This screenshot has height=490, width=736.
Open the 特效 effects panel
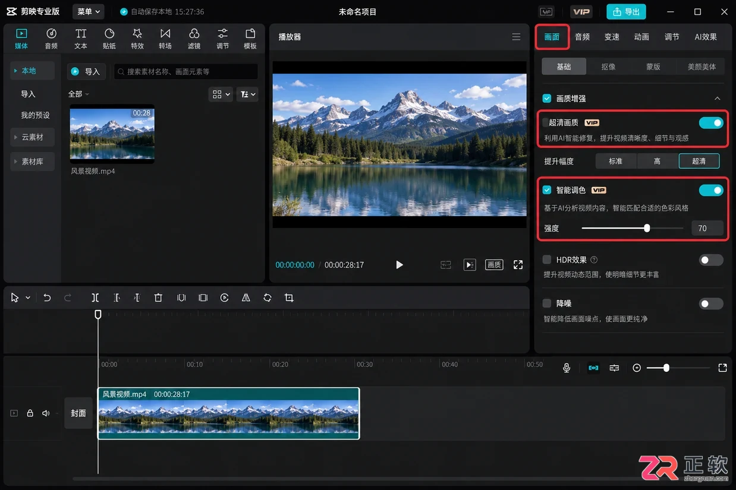137,39
